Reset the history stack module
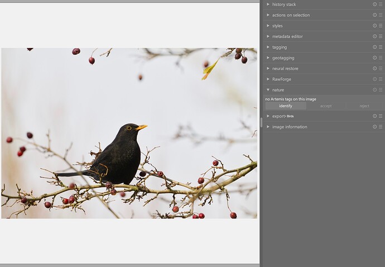Screen dimensions: 385x267 (375, 4)
